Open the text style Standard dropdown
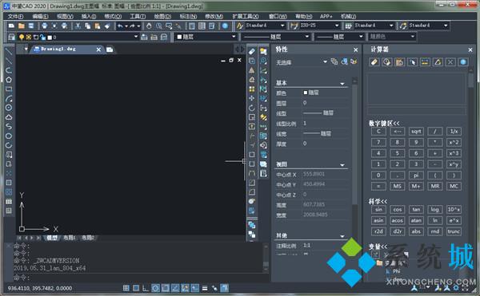This screenshot has width=480, height=296. [282, 26]
